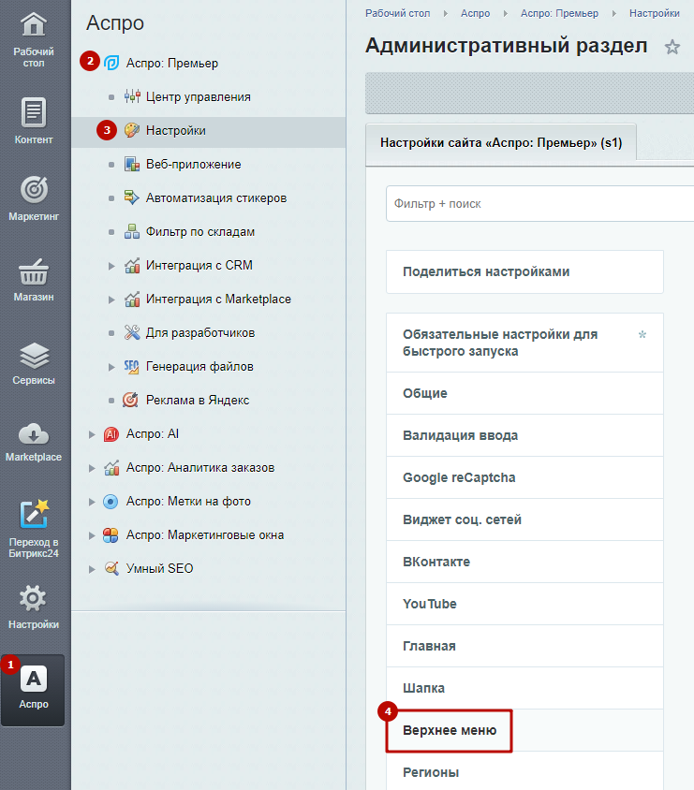
Task: Open the ВКонтакте settings section
Action: point(524,562)
